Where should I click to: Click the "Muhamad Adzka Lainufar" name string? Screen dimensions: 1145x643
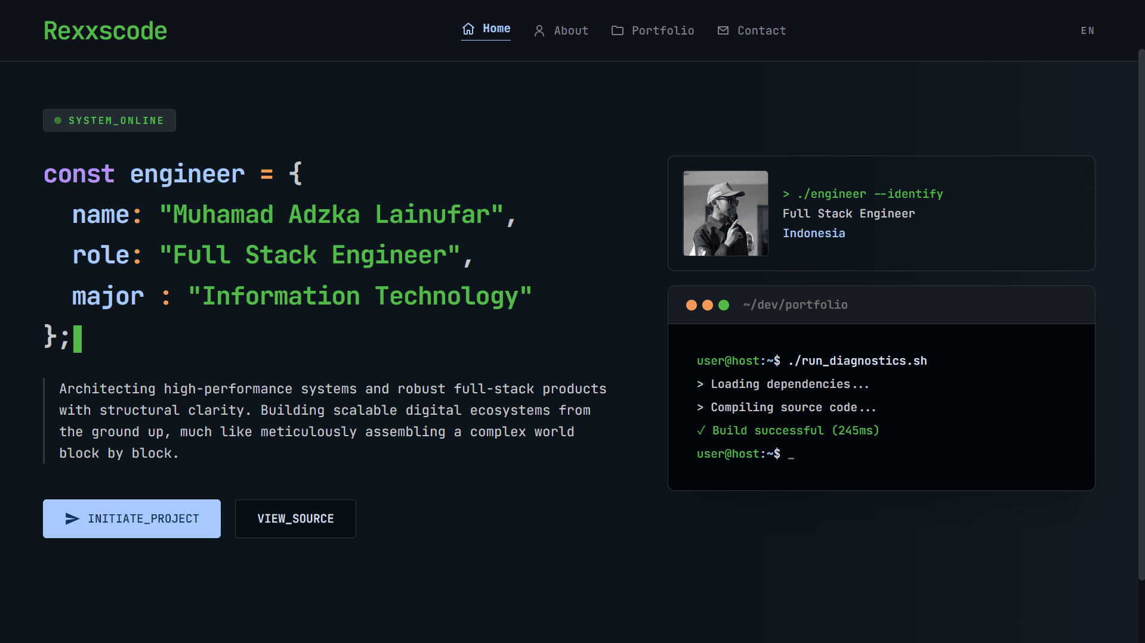coord(331,215)
